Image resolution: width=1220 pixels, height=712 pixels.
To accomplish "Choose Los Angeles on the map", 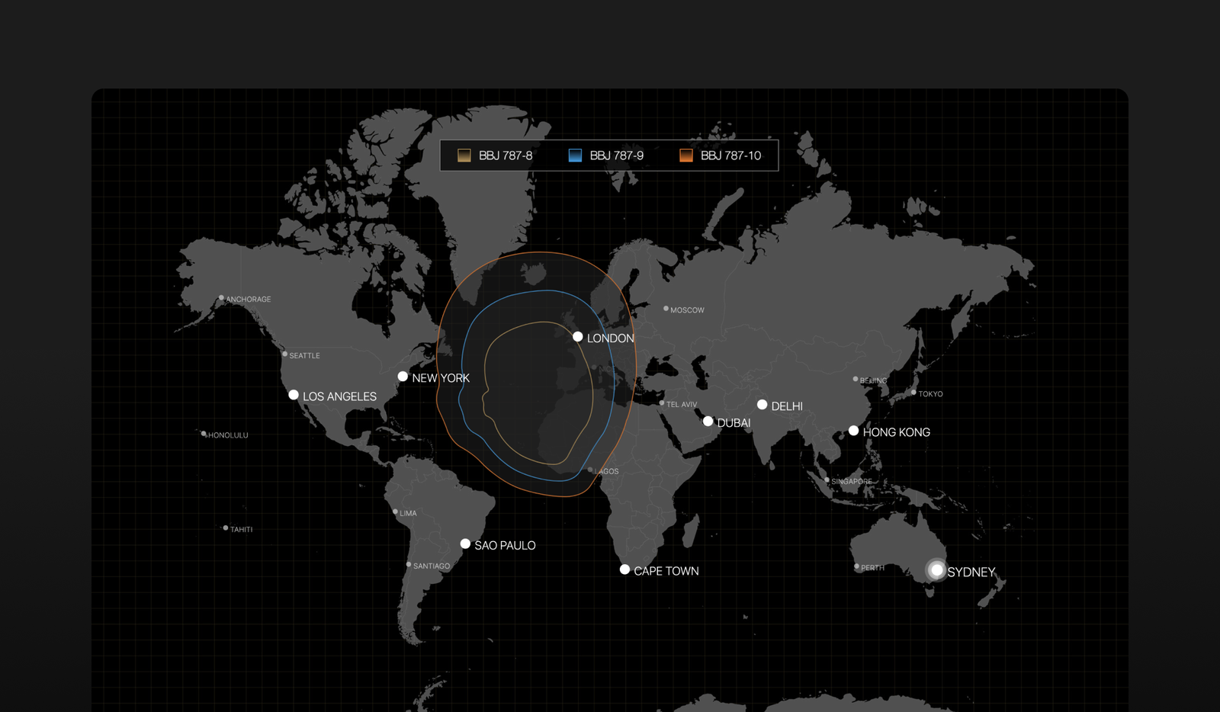I will pos(294,395).
